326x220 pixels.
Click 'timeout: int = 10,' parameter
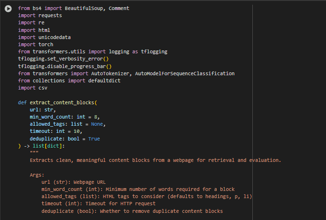pyautogui.click(x=56, y=131)
